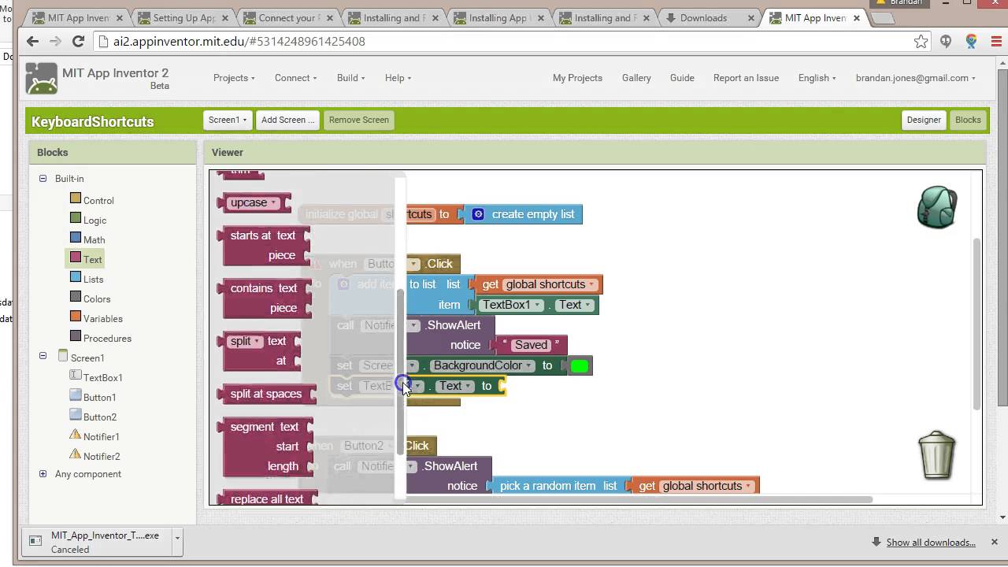
Task: Click the browser address bar URL
Action: [x=239, y=41]
